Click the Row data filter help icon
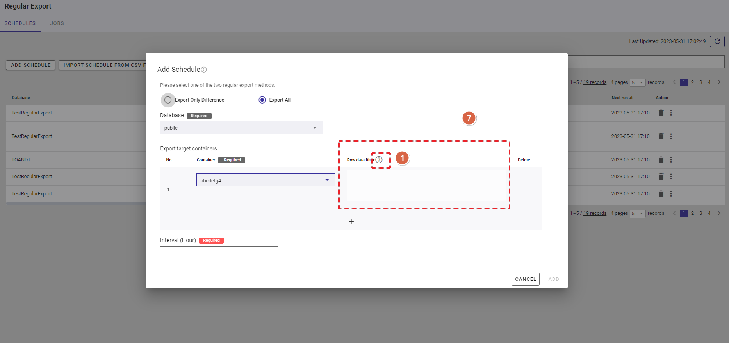This screenshot has width=729, height=343. point(379,160)
